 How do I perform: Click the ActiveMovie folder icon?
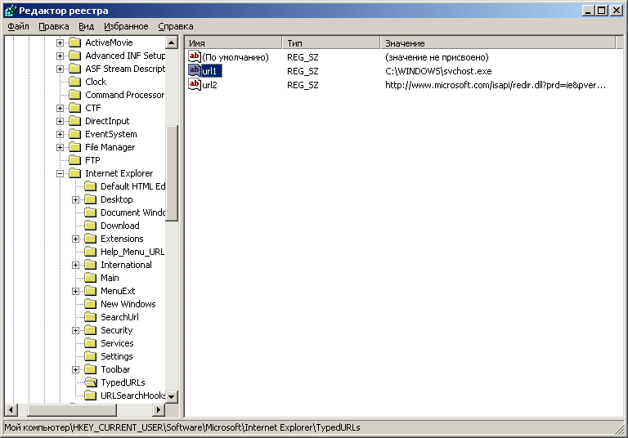coord(75,42)
